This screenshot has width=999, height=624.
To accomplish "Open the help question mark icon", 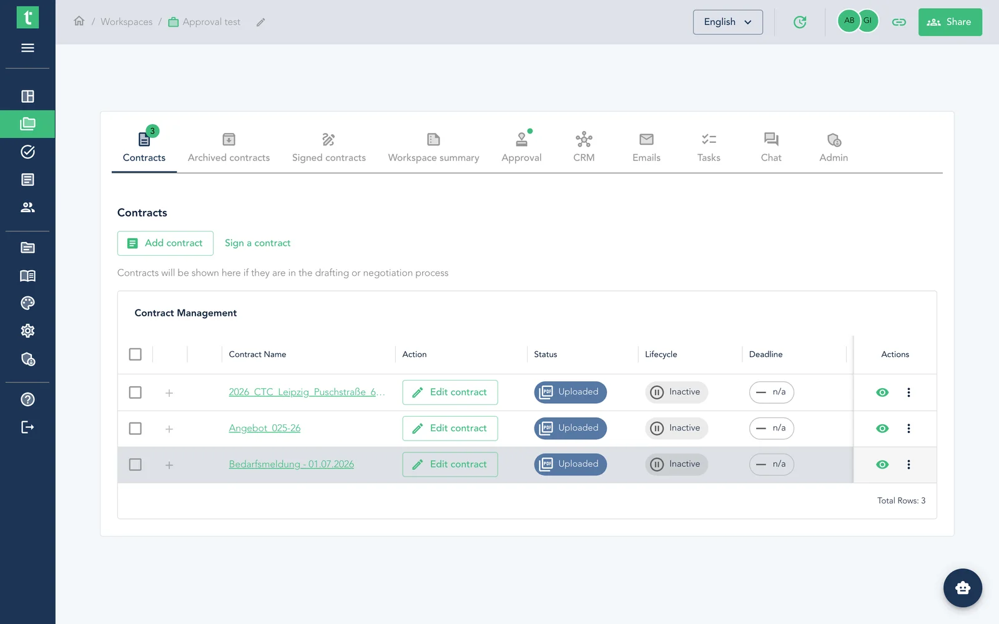I will [27, 399].
